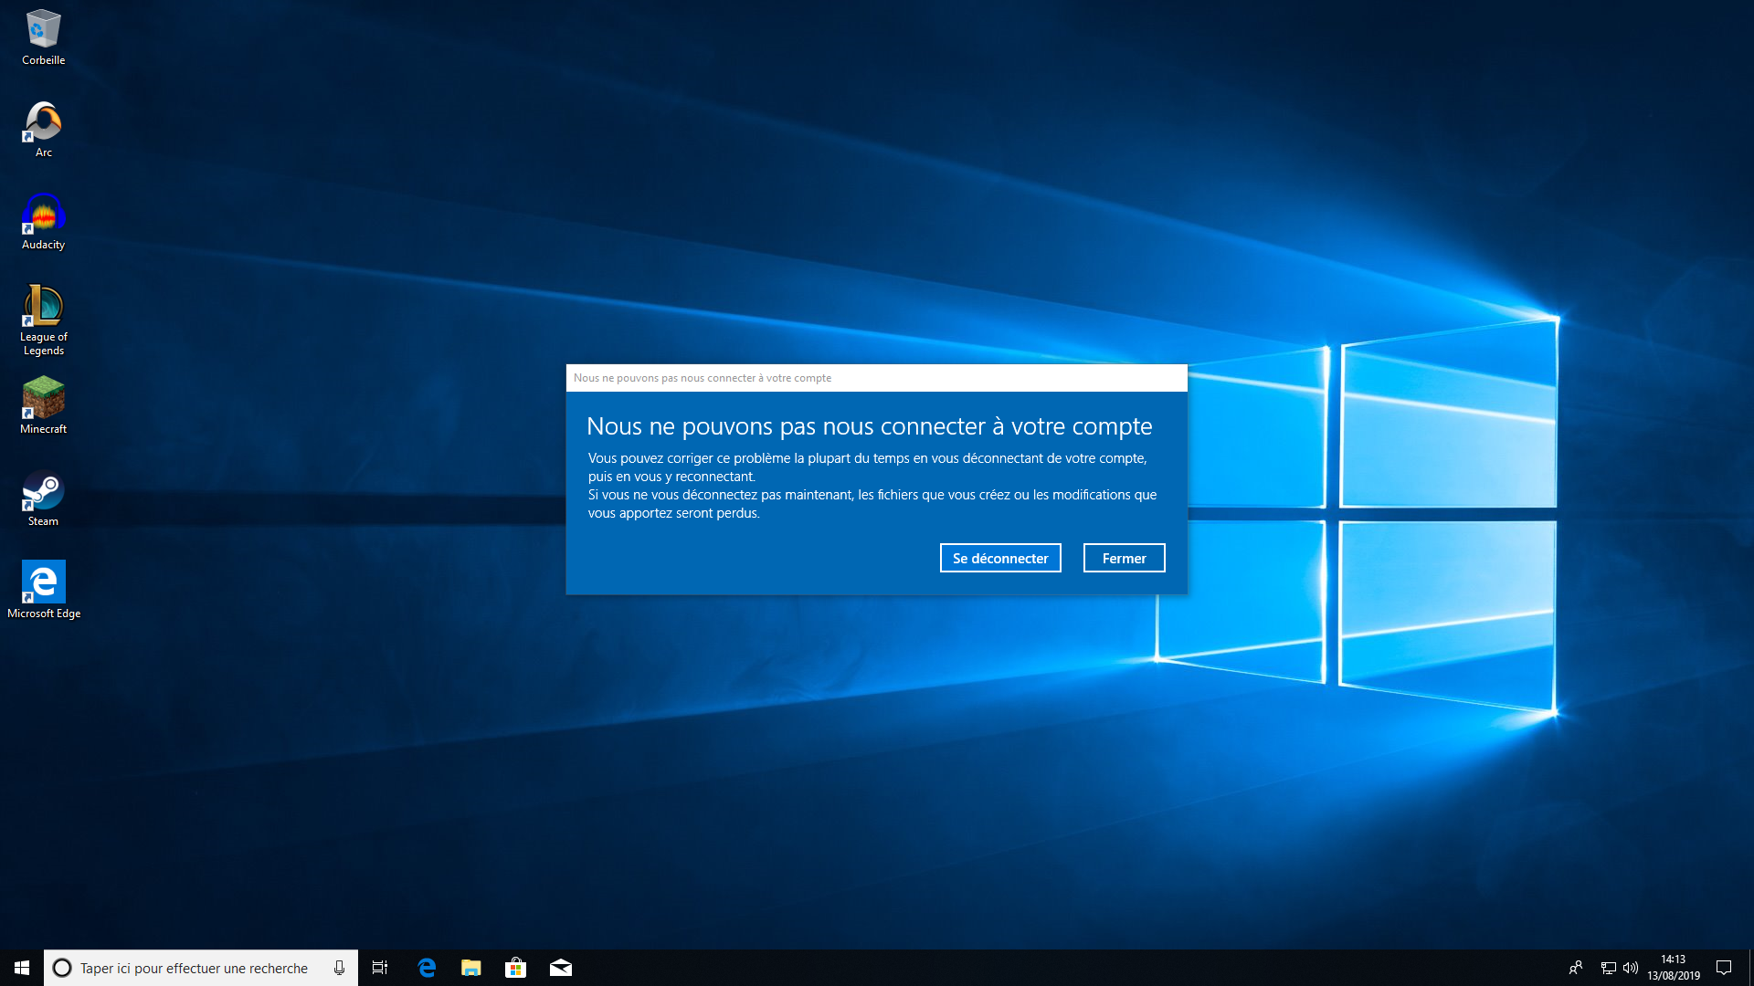Launch Edge from the taskbar

coord(426,968)
